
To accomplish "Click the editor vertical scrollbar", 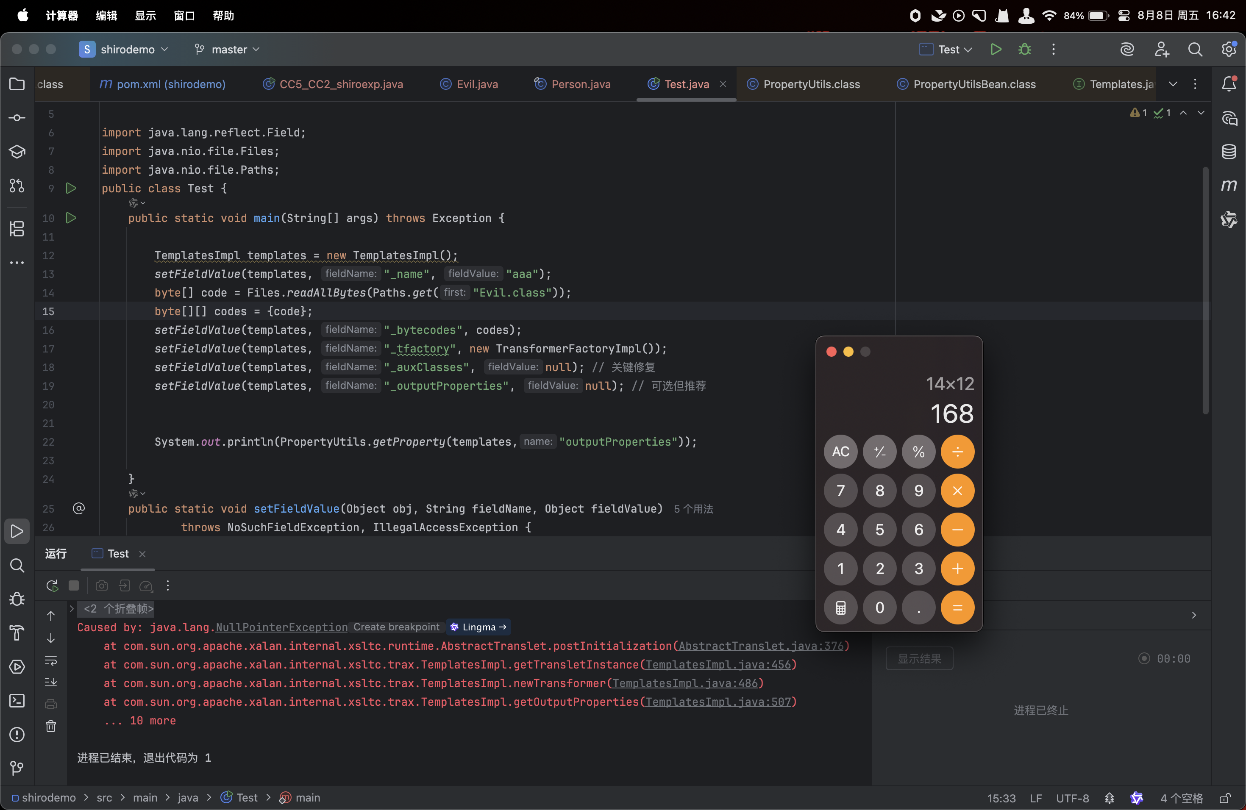I will click(x=1205, y=291).
